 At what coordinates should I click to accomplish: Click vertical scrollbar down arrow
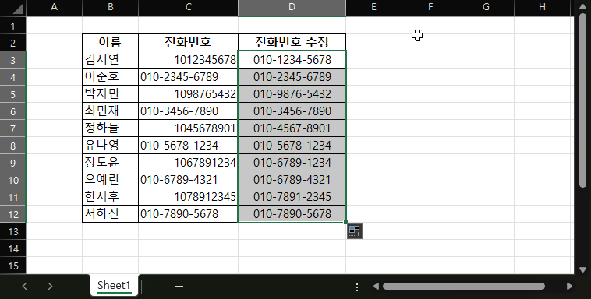(582, 269)
